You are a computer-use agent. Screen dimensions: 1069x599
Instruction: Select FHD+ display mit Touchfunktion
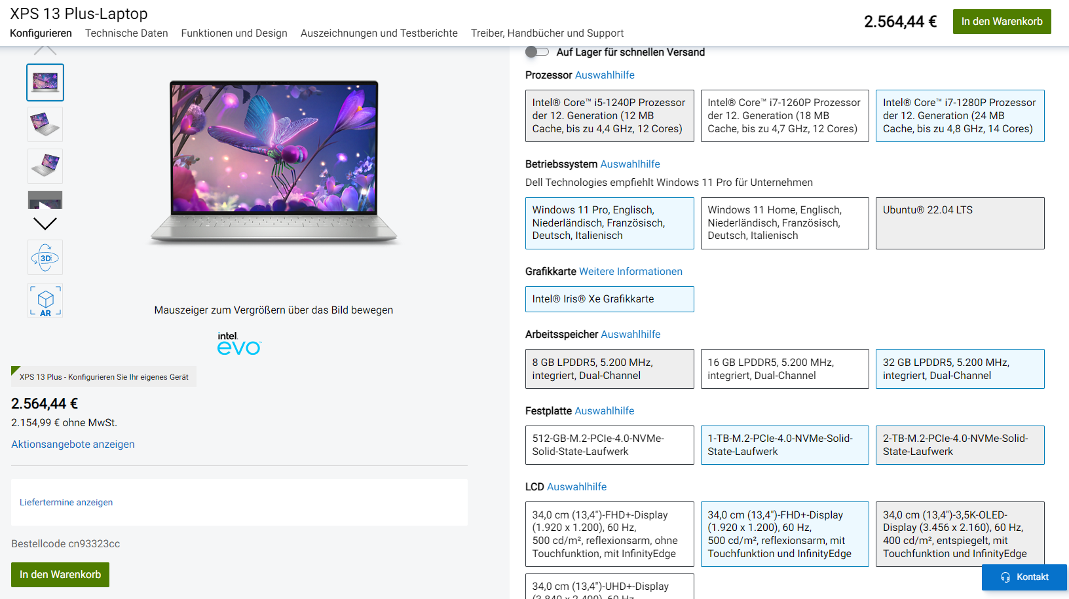[785, 534]
